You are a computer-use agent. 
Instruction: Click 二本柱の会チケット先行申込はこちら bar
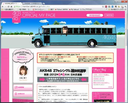click(63, 79)
